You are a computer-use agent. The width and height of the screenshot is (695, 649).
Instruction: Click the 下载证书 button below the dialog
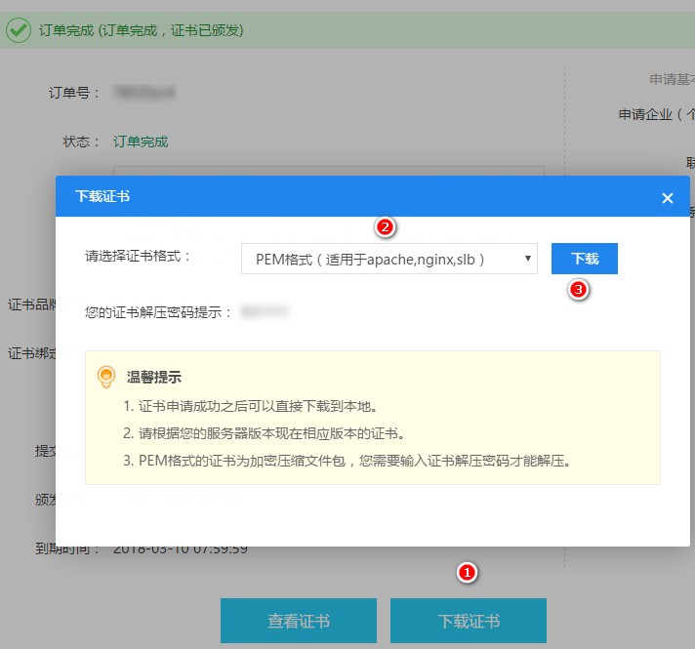click(469, 621)
